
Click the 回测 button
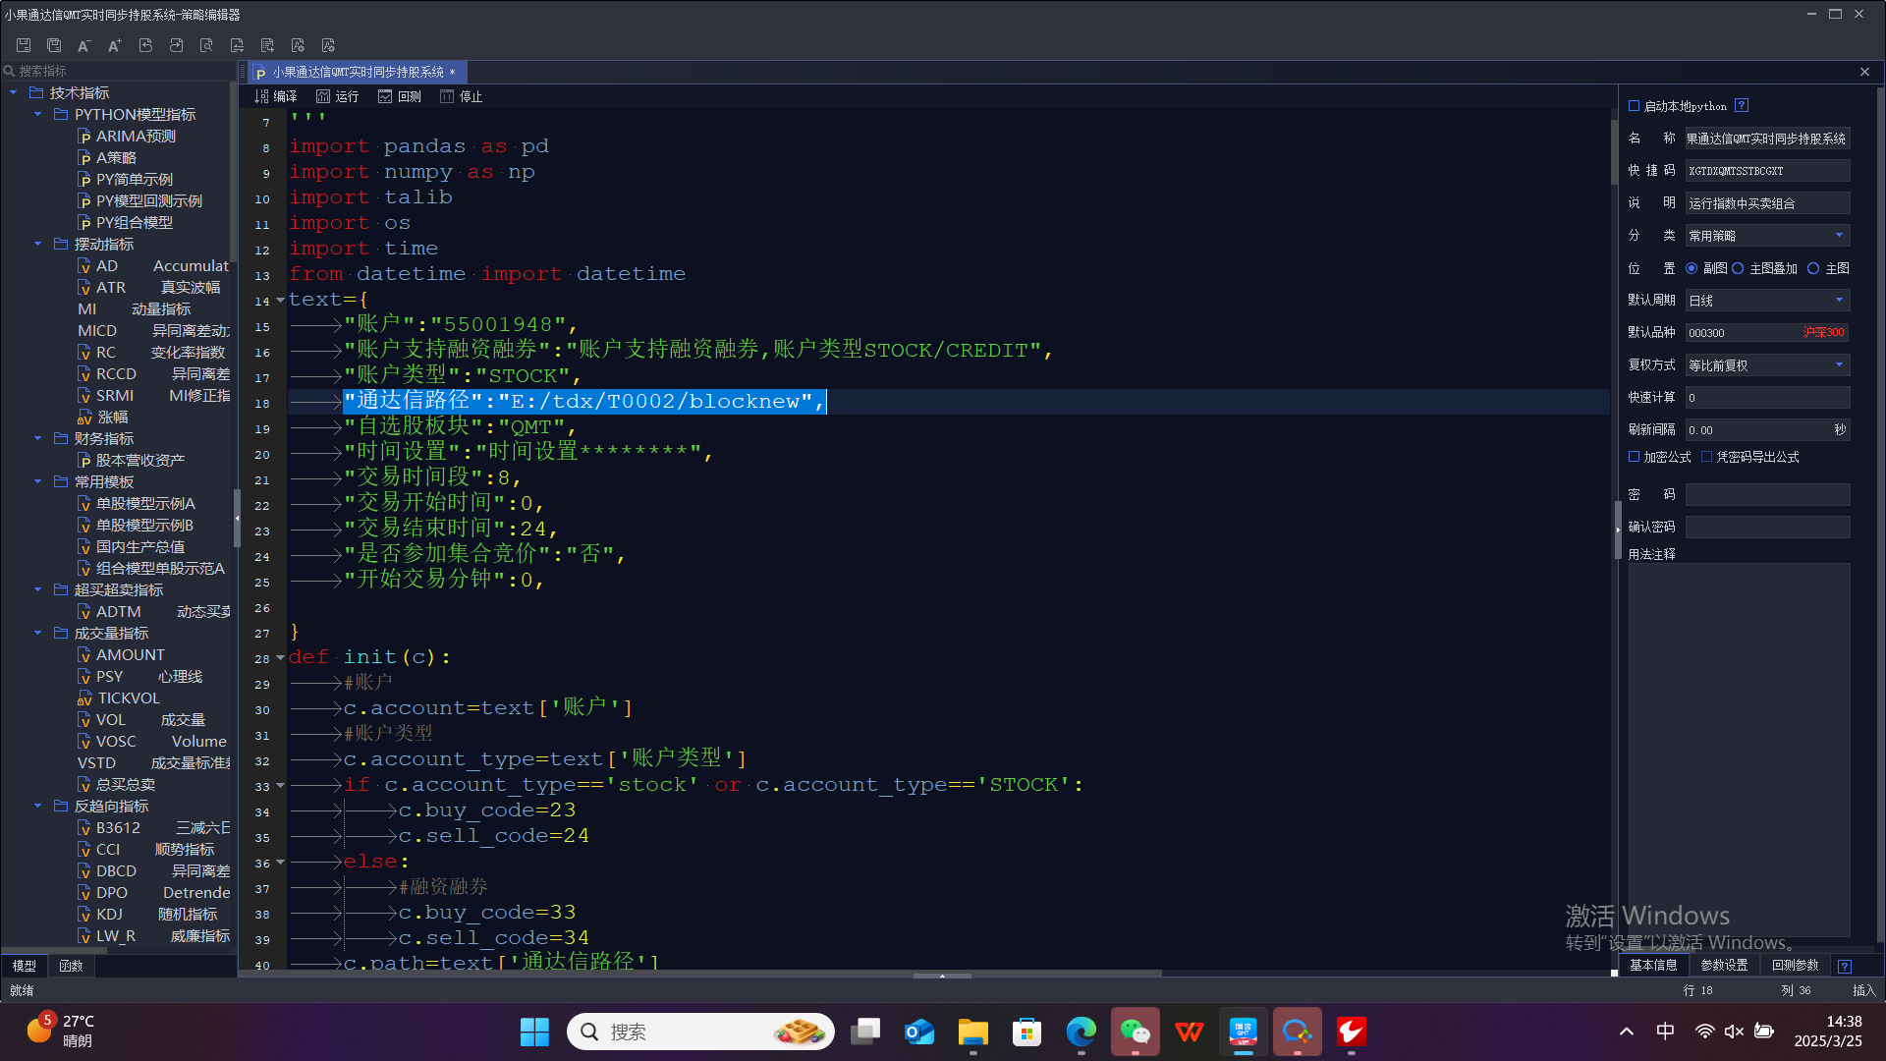(400, 96)
